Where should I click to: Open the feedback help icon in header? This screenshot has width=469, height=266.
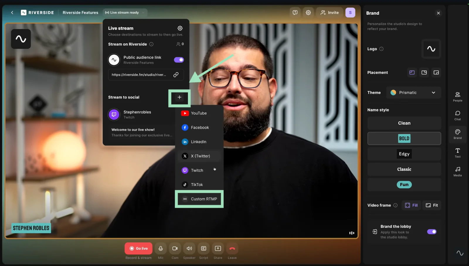[295, 13]
